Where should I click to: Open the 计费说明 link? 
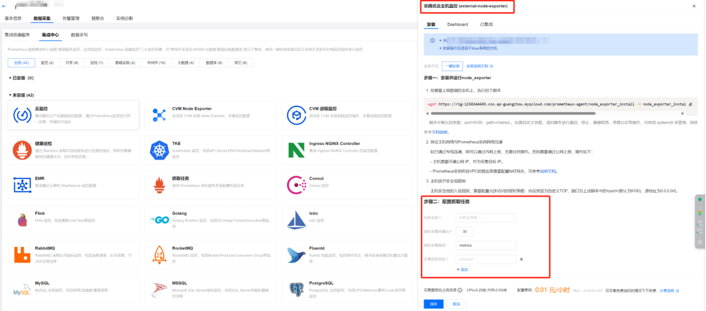click(669, 290)
